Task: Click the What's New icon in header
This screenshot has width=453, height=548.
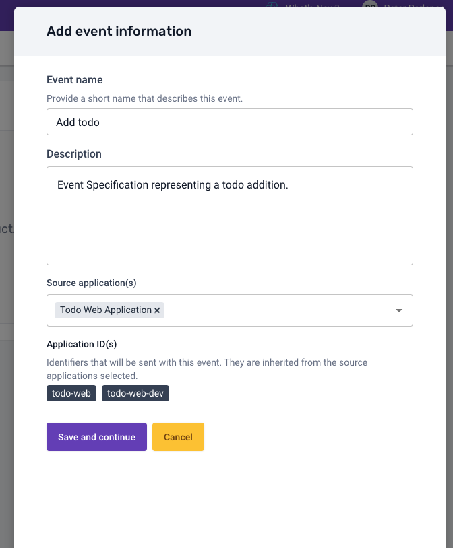Action: [x=272, y=4]
